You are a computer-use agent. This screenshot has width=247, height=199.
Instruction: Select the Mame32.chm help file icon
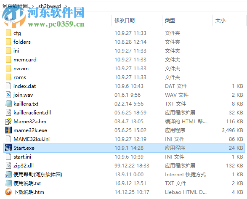click(x=8, y=121)
